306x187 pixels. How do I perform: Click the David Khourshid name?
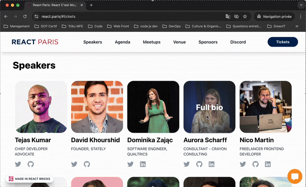pyautogui.click(x=95, y=140)
